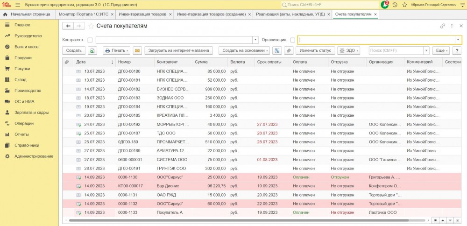467x226 pixels.
Task: Click the back navigation arrow
Action: 68,26
